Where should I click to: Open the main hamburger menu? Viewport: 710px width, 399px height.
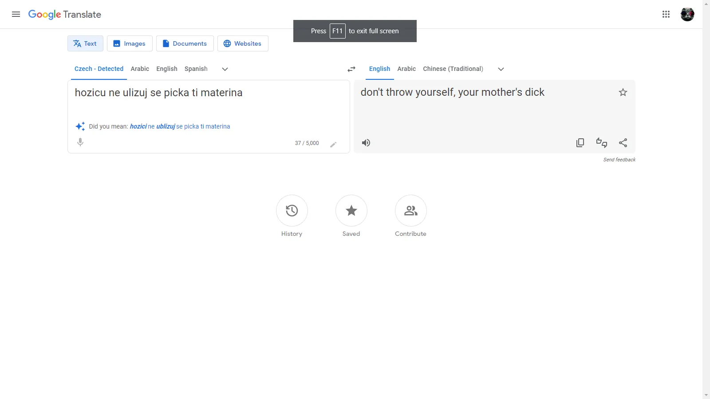[x=16, y=14]
